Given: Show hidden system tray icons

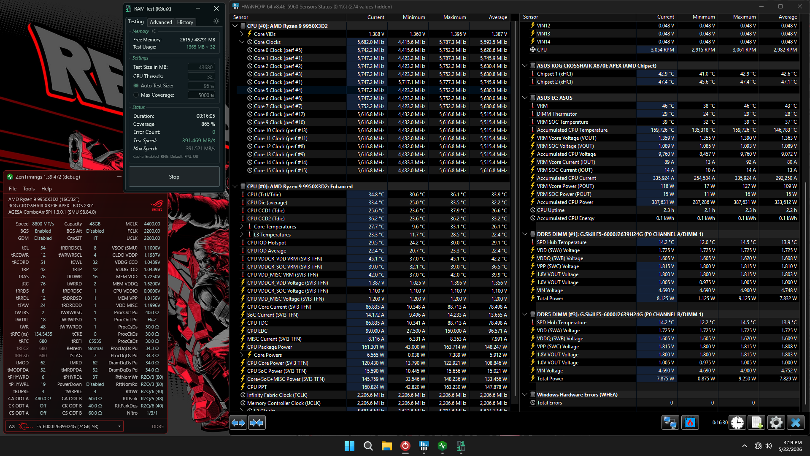Looking at the screenshot, I should coord(745,446).
